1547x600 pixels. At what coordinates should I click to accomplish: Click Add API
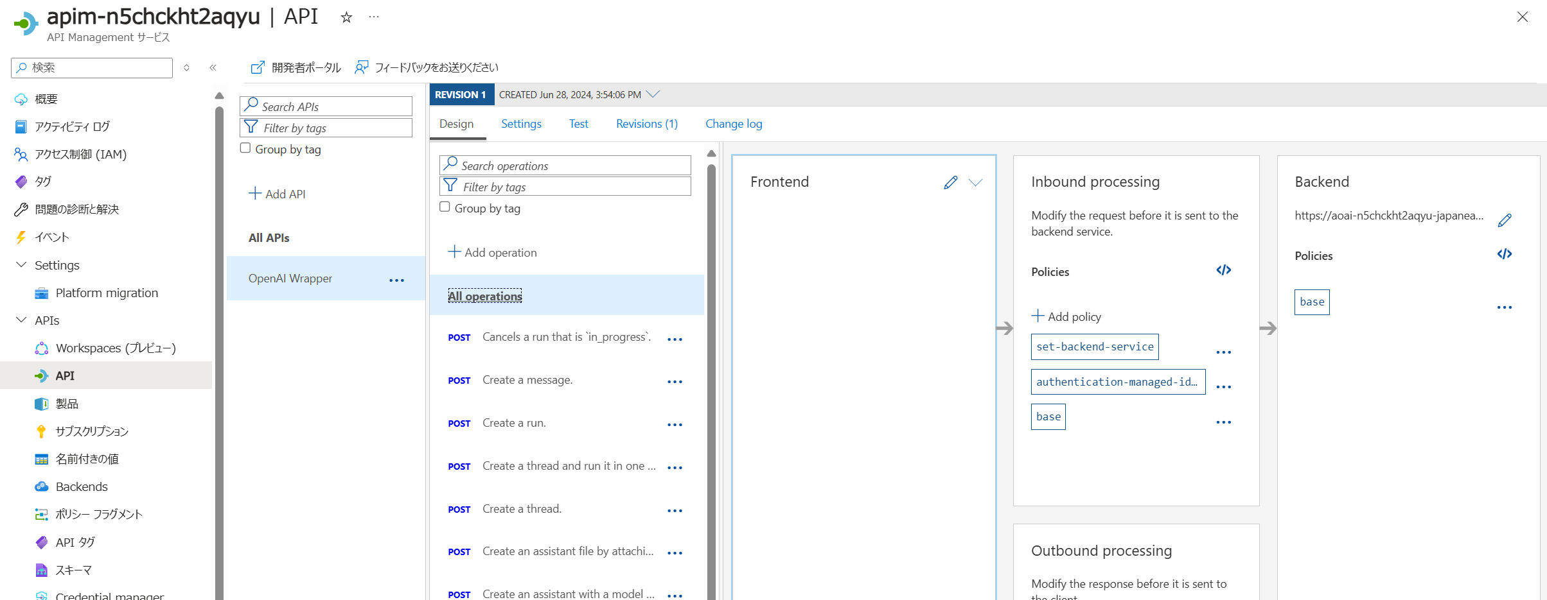[277, 194]
